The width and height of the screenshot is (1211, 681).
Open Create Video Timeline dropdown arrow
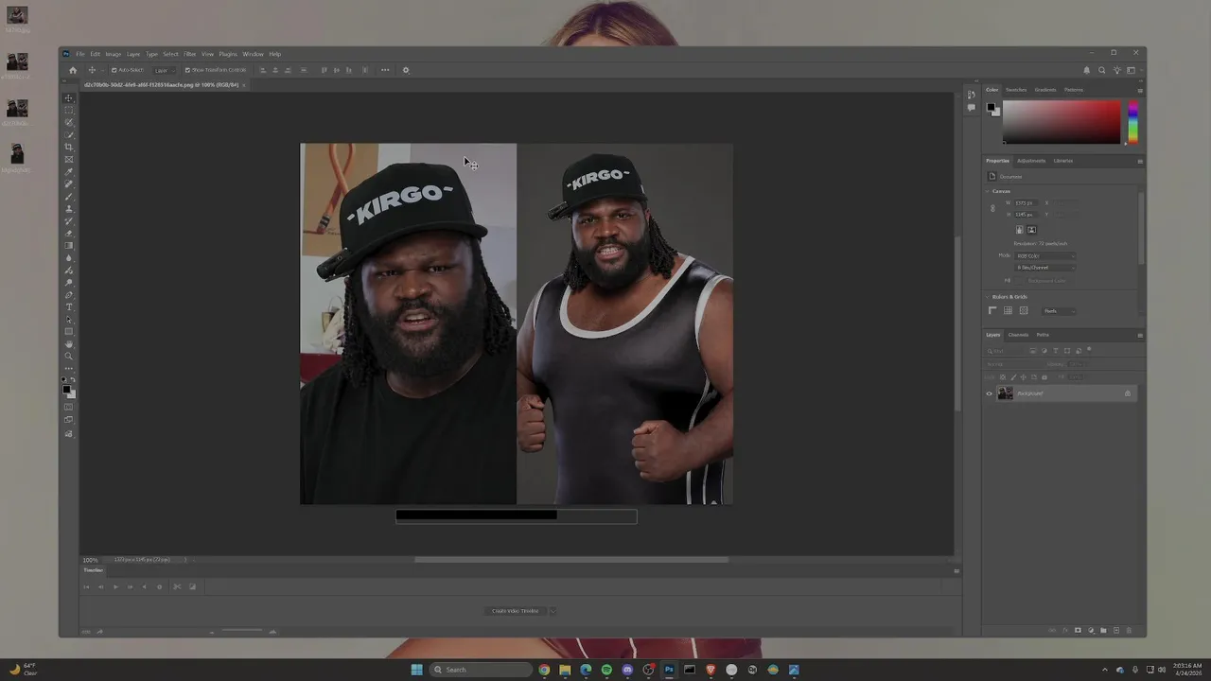click(x=552, y=611)
